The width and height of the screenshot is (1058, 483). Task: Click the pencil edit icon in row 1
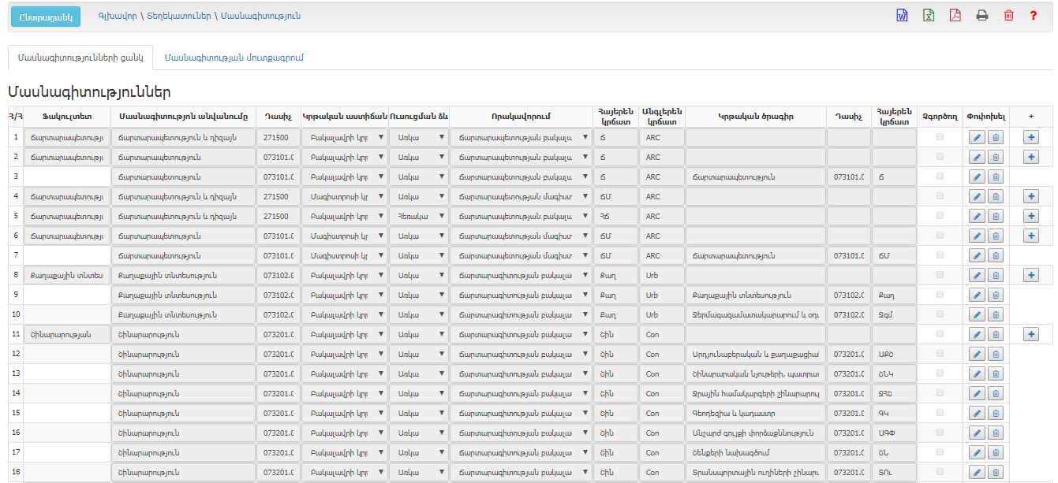click(977, 137)
